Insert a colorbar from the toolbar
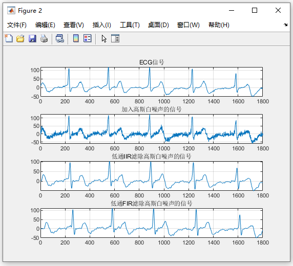This screenshot has height=266, width=293. point(76,38)
